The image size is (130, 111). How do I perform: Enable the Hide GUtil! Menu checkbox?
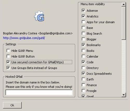8,51
